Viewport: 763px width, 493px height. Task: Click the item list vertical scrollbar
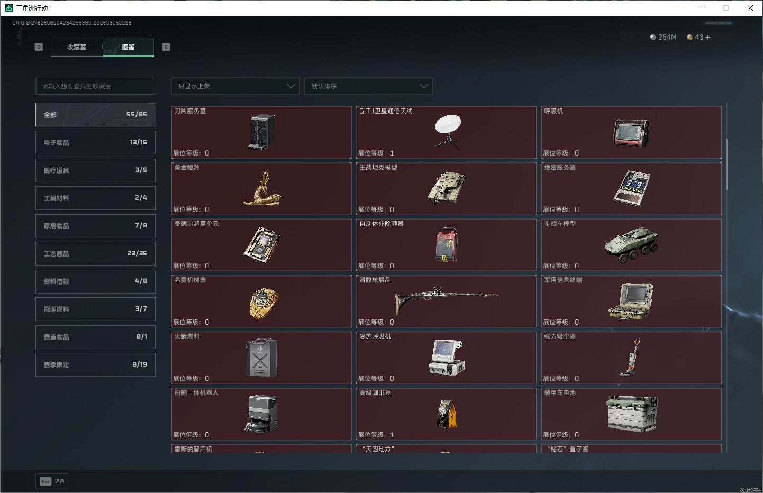click(x=726, y=164)
